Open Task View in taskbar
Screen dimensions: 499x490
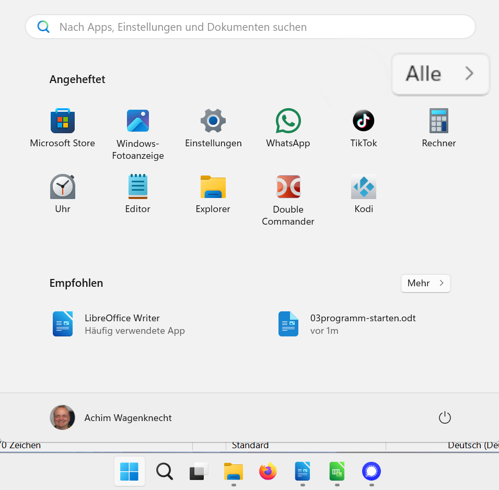pos(199,471)
